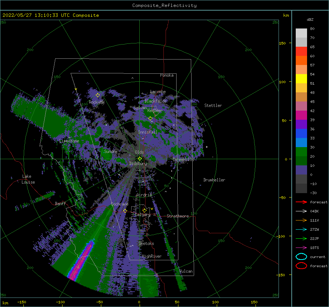329x307 pixels.
Task: Click the Okotoks label
Action: [146, 243]
